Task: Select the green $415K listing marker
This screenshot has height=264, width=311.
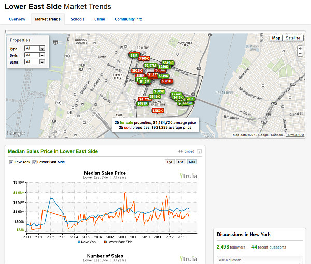Action: tap(178, 97)
